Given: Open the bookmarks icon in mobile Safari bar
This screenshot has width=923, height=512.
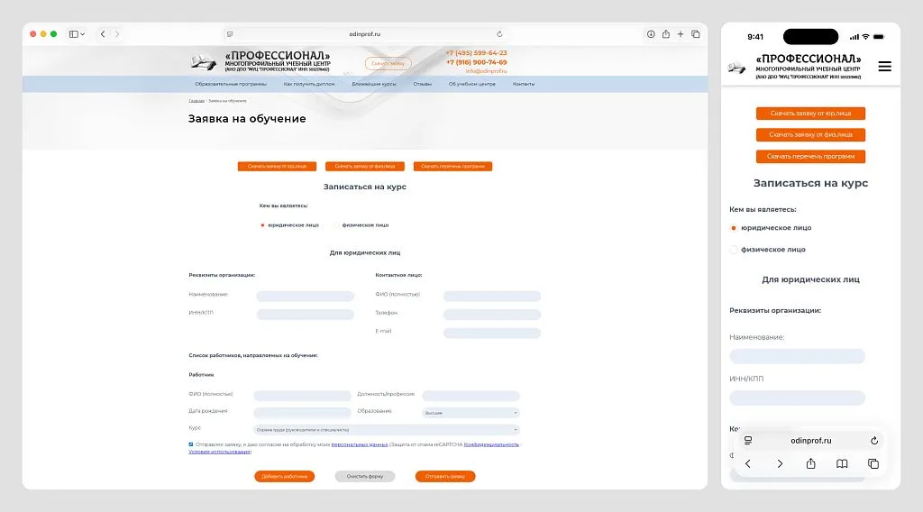Looking at the screenshot, I should coord(842,463).
